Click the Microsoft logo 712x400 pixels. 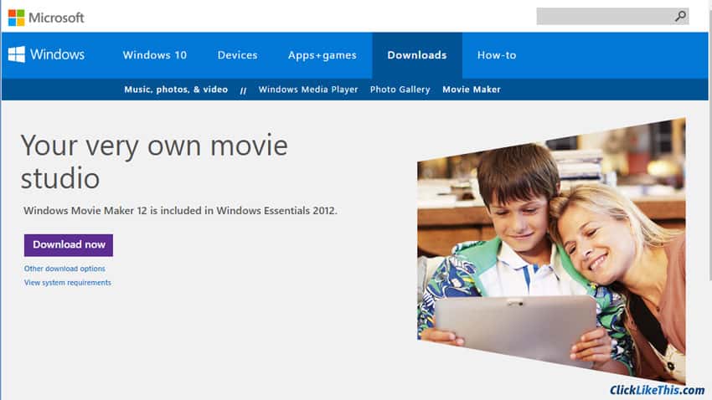tap(46, 18)
